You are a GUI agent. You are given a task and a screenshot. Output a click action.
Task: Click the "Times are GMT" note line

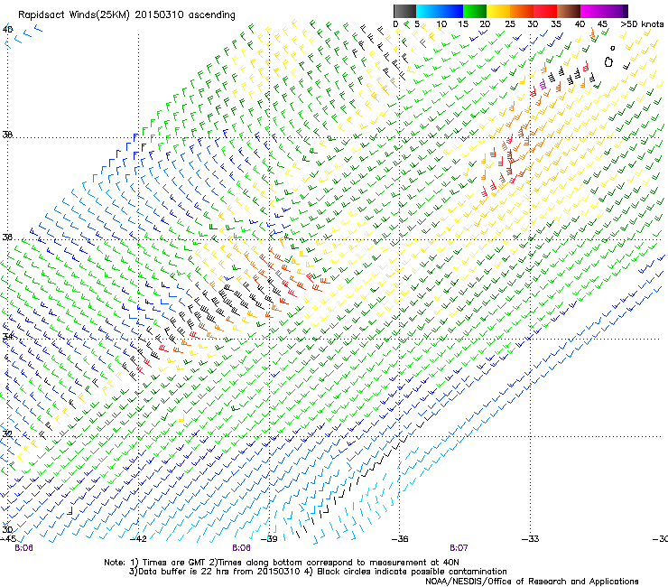(x=282, y=563)
